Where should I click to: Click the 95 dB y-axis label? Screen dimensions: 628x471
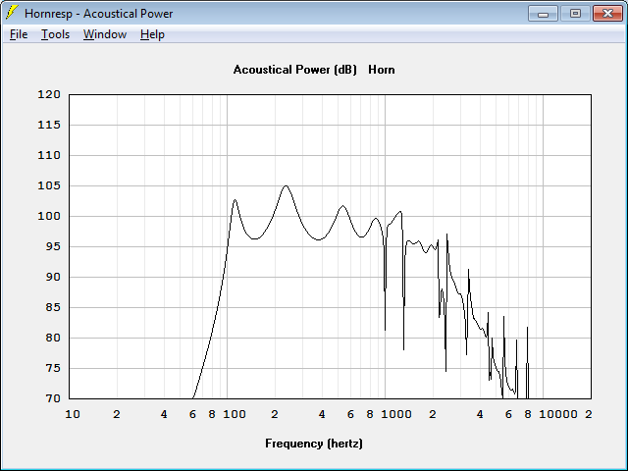[x=53, y=246]
